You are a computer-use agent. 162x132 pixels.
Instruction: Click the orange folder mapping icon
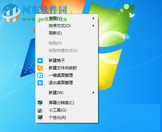click(40, 68)
